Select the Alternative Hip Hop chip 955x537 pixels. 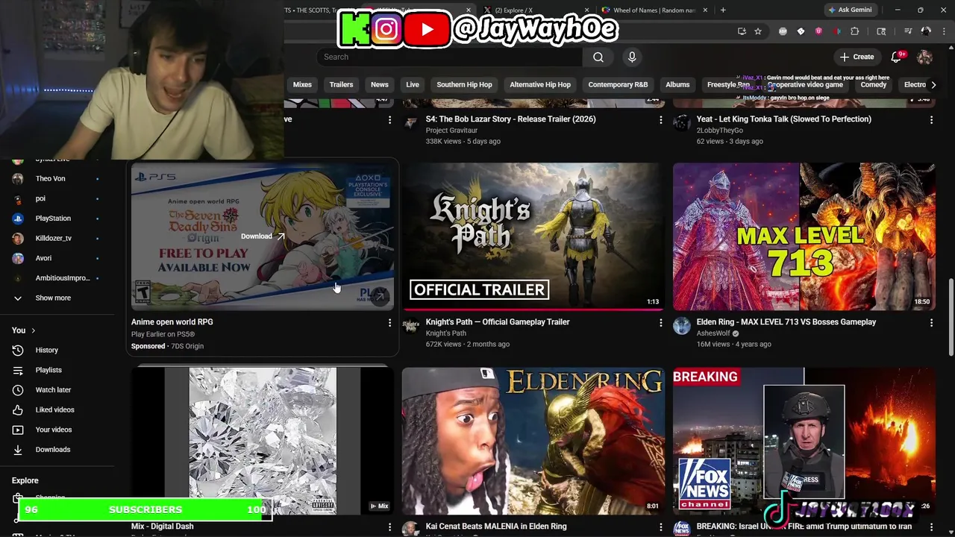(x=540, y=84)
